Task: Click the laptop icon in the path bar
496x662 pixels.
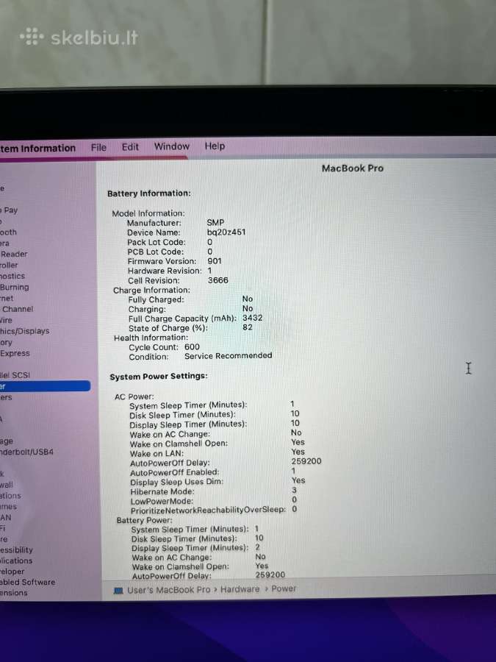Action: 118,590
